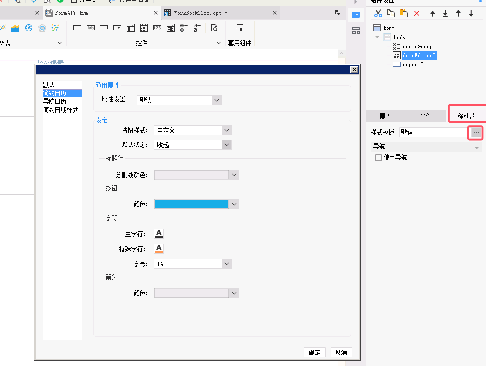Screen dimensions: 486x366
Task: Select the query preview widget icon
Action: click(214, 28)
